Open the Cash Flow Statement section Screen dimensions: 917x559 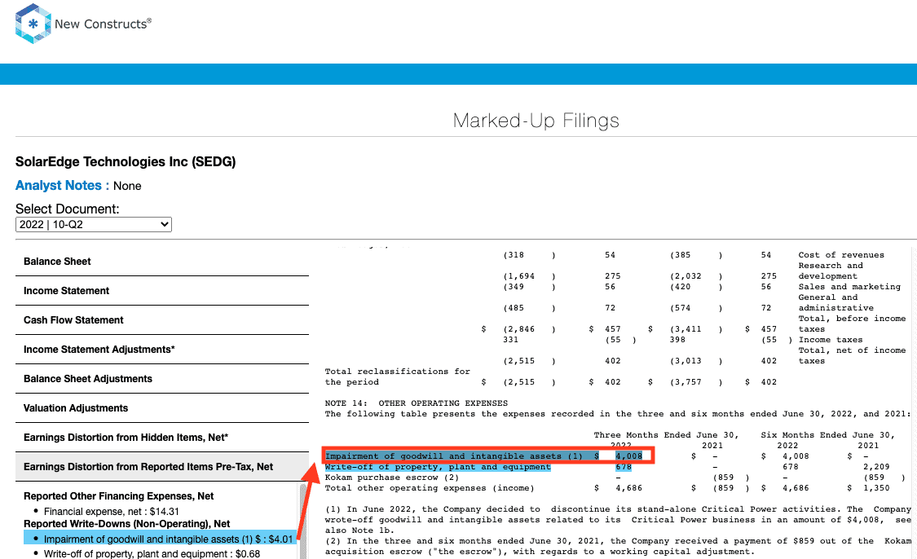pyautogui.click(x=162, y=320)
